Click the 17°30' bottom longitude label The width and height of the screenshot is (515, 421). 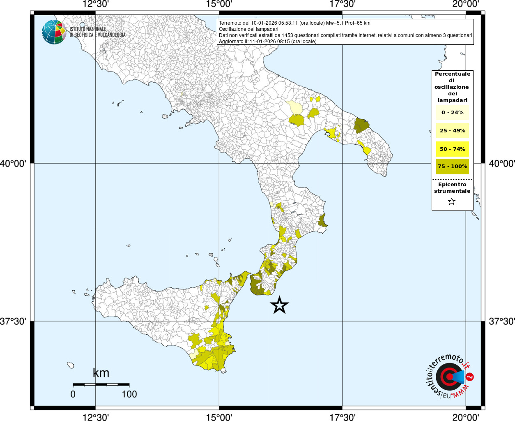pos(343,417)
